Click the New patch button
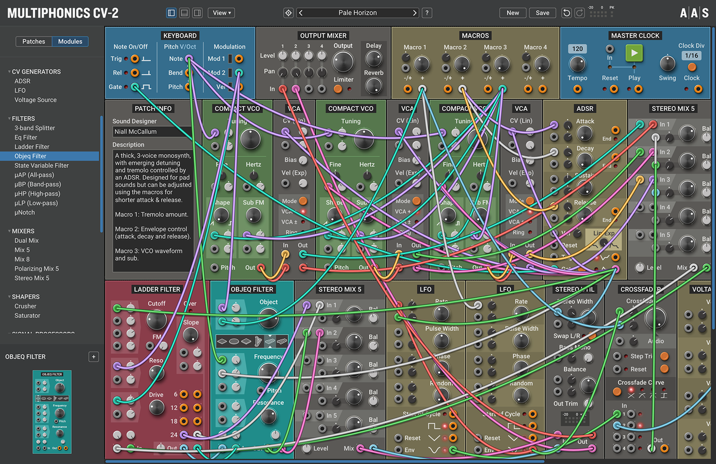The image size is (716, 464). pos(513,13)
